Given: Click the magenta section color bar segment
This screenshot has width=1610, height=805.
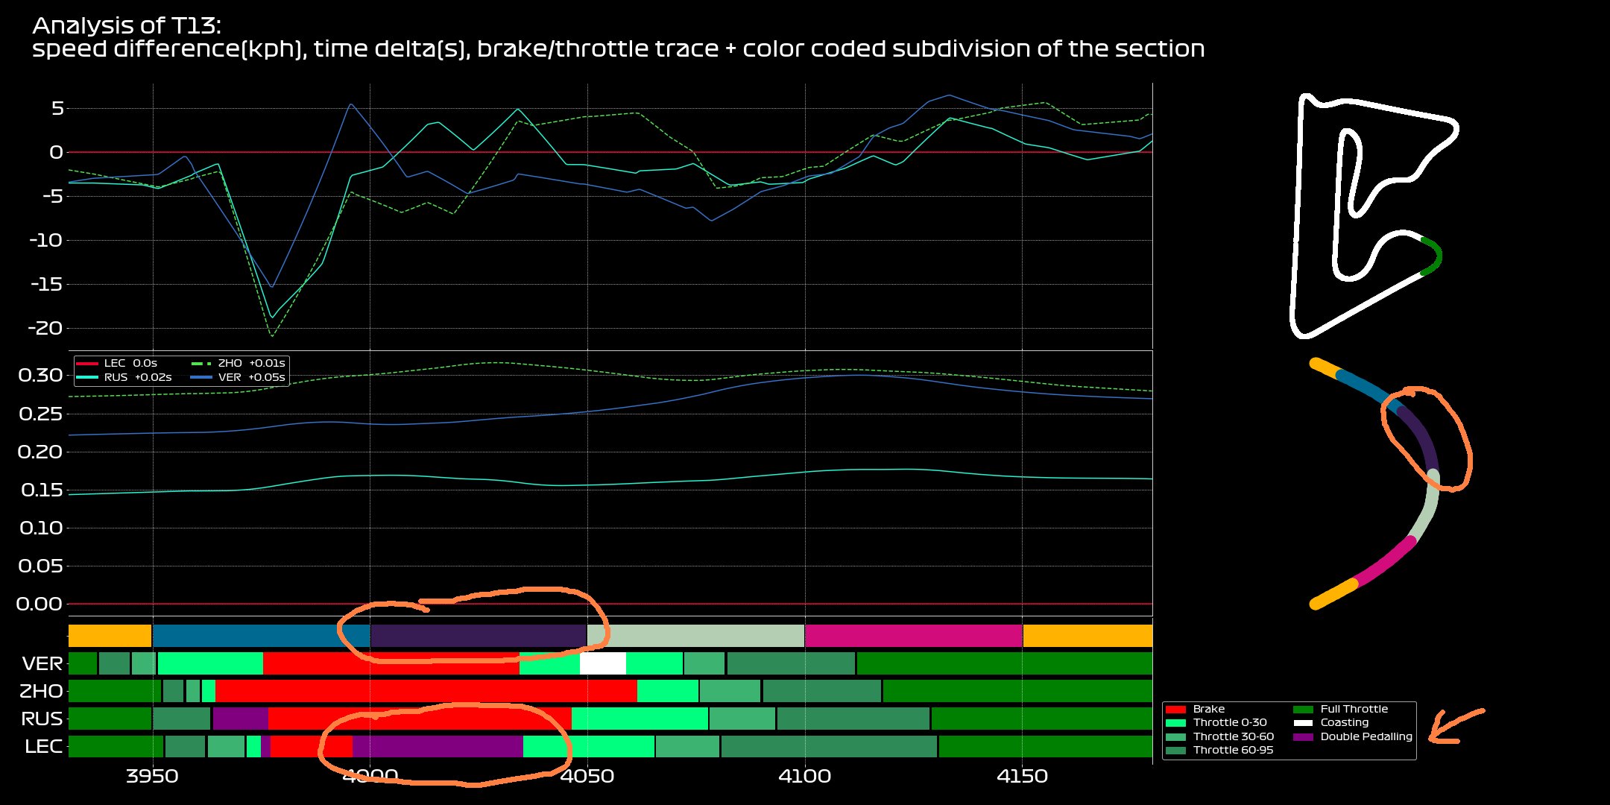Looking at the screenshot, I should 914,636.
